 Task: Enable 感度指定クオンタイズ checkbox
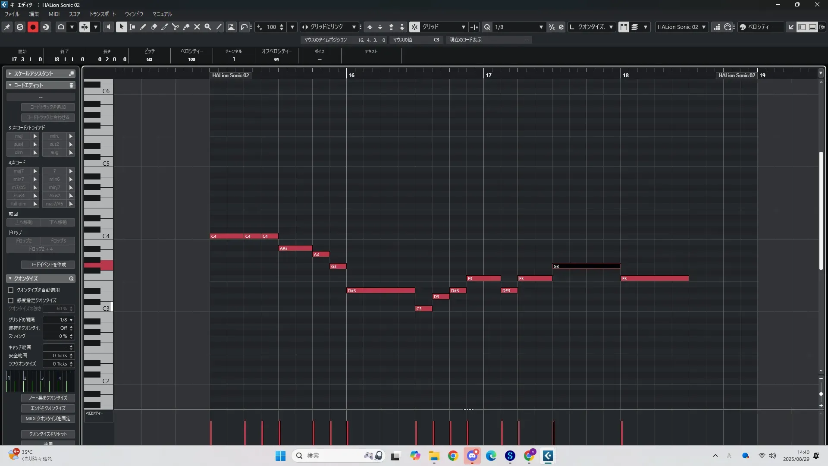coord(11,300)
